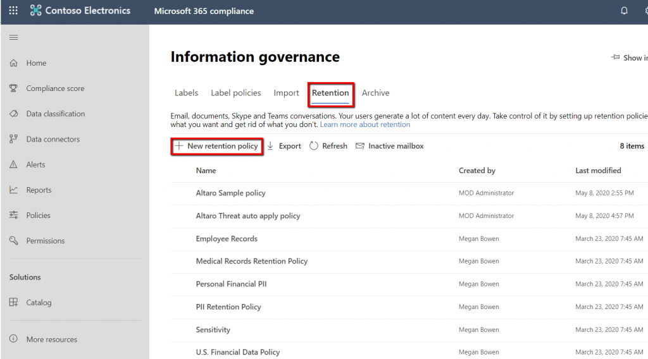Open the notifications bell icon
This screenshot has width=648, height=359.
pos(624,11)
